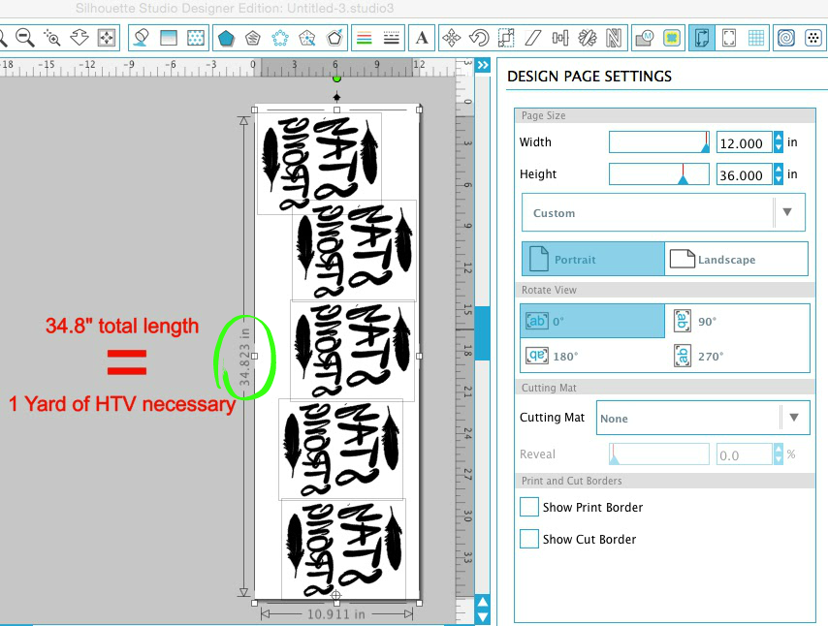828x626 pixels.
Task: Open the Nesting window icon
Action: 614,38
